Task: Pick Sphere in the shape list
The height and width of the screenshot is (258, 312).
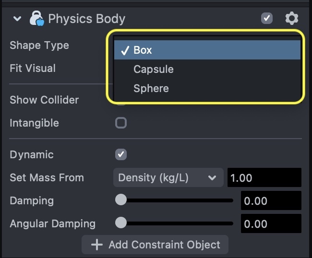Action: coord(151,88)
